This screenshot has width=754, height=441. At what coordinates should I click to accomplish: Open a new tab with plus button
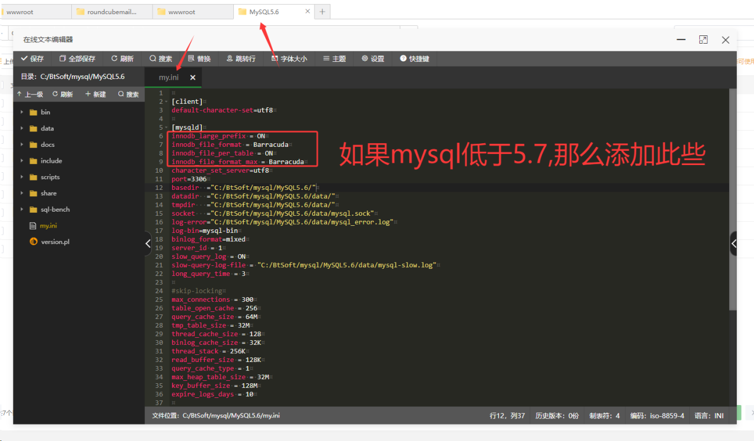click(x=322, y=11)
